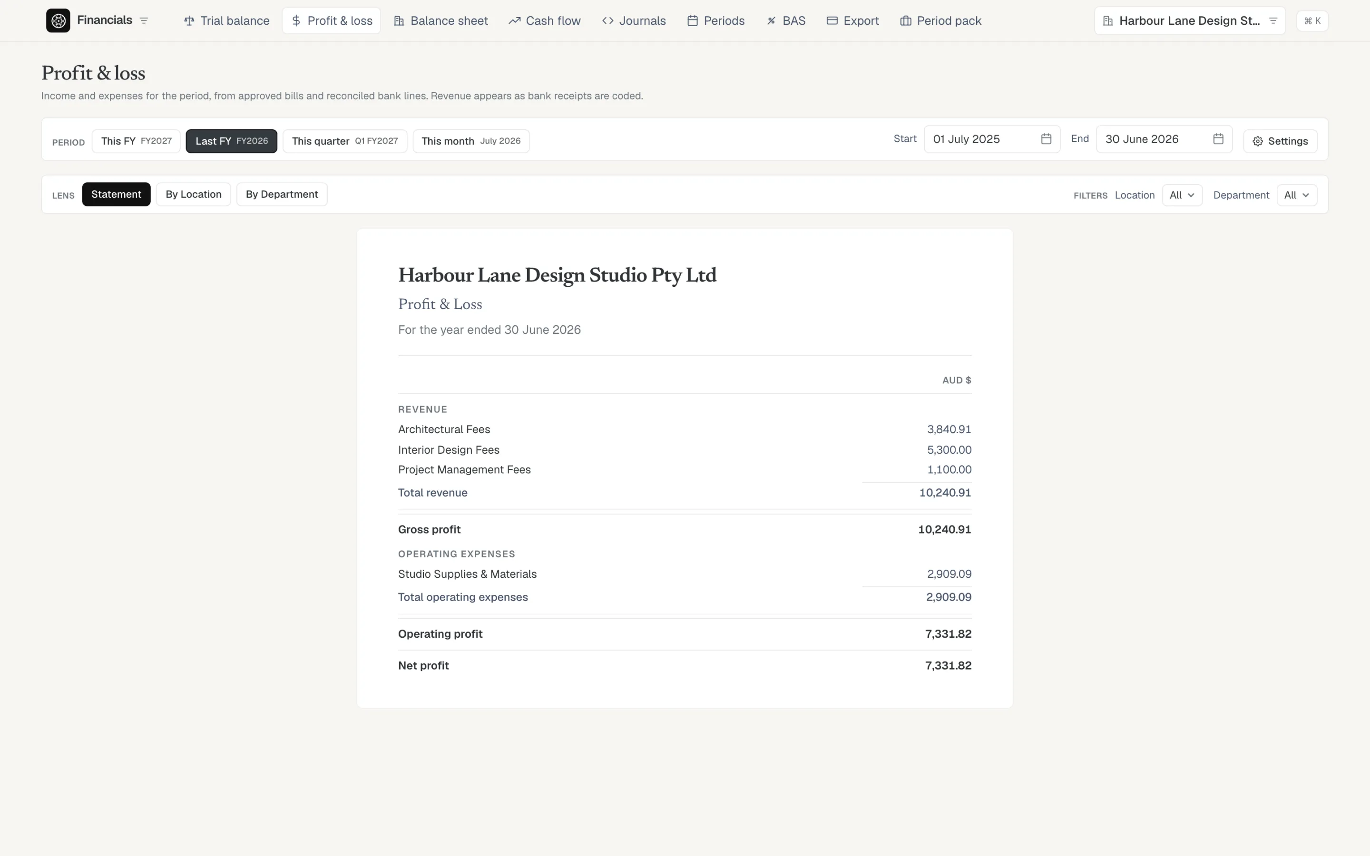Open the Journals tab

pos(634,21)
